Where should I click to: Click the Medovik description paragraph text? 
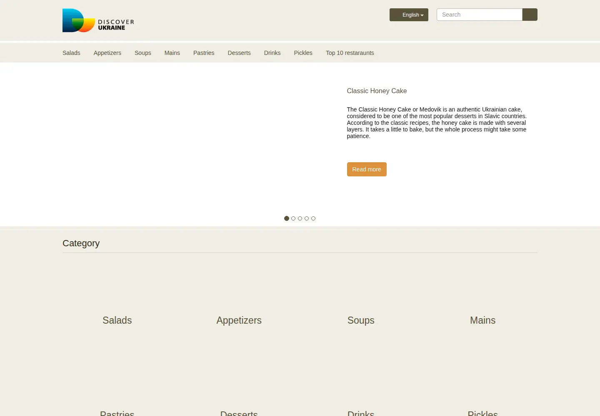(x=437, y=123)
